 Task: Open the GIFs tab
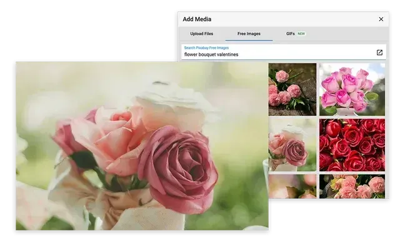[296, 34]
